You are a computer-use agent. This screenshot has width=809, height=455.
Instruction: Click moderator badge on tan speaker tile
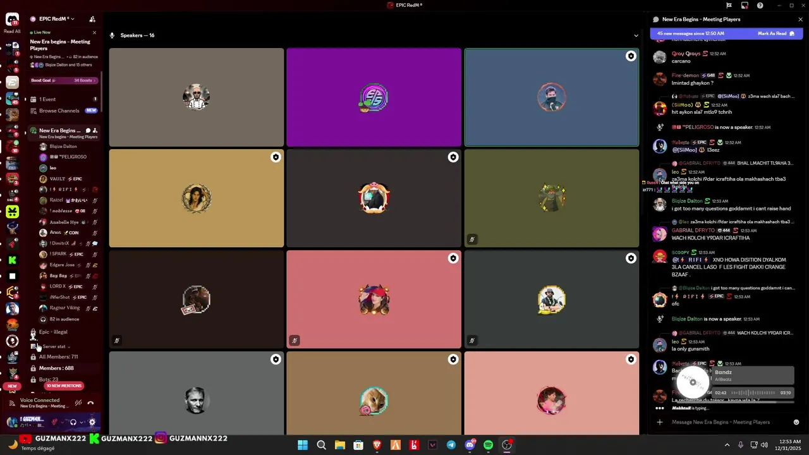click(x=276, y=157)
